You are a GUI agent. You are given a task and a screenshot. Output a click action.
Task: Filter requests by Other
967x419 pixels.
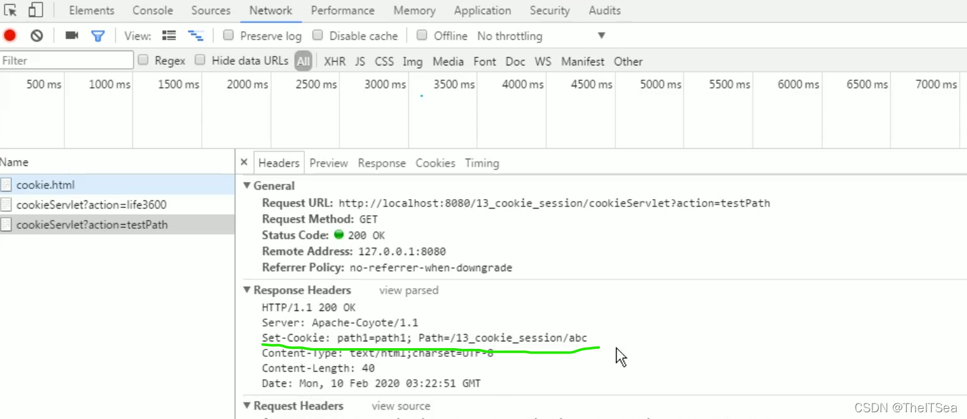[x=628, y=61]
